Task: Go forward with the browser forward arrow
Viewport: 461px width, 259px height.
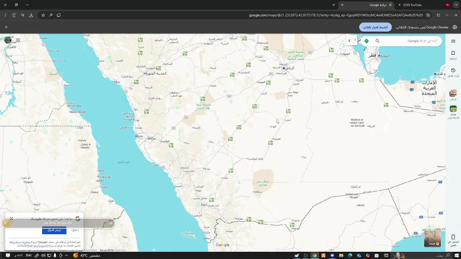Action: pos(447,15)
